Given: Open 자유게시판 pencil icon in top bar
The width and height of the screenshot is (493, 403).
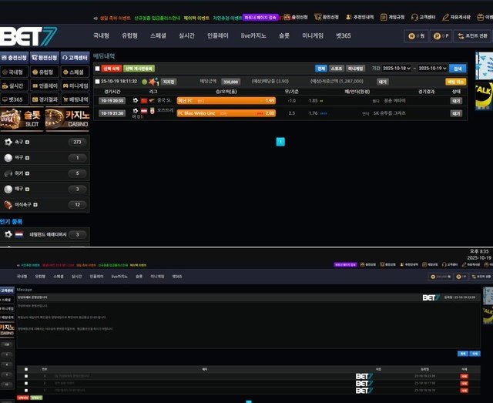Looking at the screenshot, I should pyautogui.click(x=445, y=17).
